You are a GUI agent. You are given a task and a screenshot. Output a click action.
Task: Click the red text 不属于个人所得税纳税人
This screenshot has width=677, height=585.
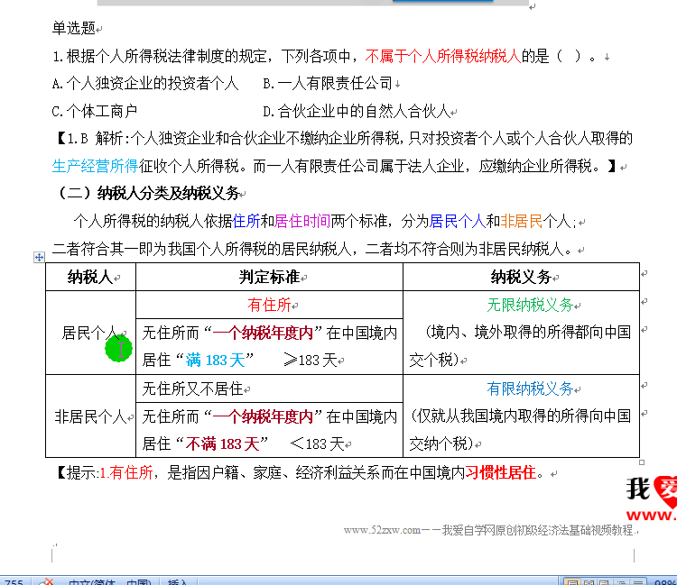tap(443, 56)
